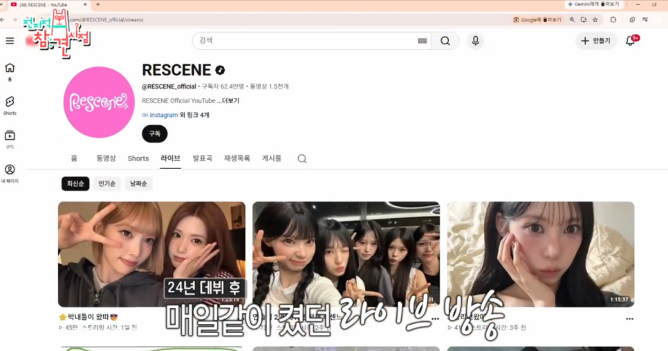
Task: Switch to the 홈 channel tab
Action: [74, 159]
